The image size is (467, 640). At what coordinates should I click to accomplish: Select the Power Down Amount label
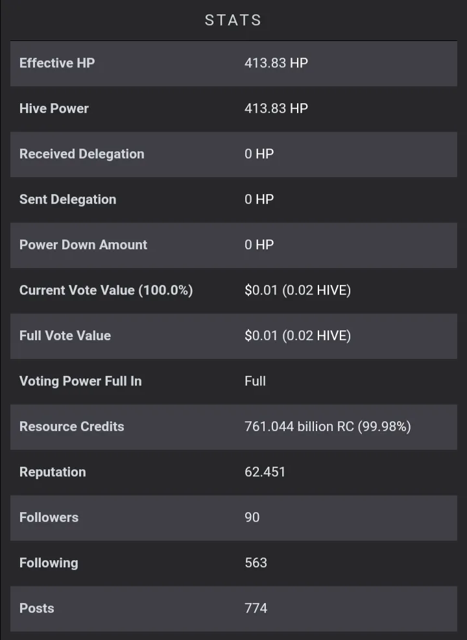point(83,245)
